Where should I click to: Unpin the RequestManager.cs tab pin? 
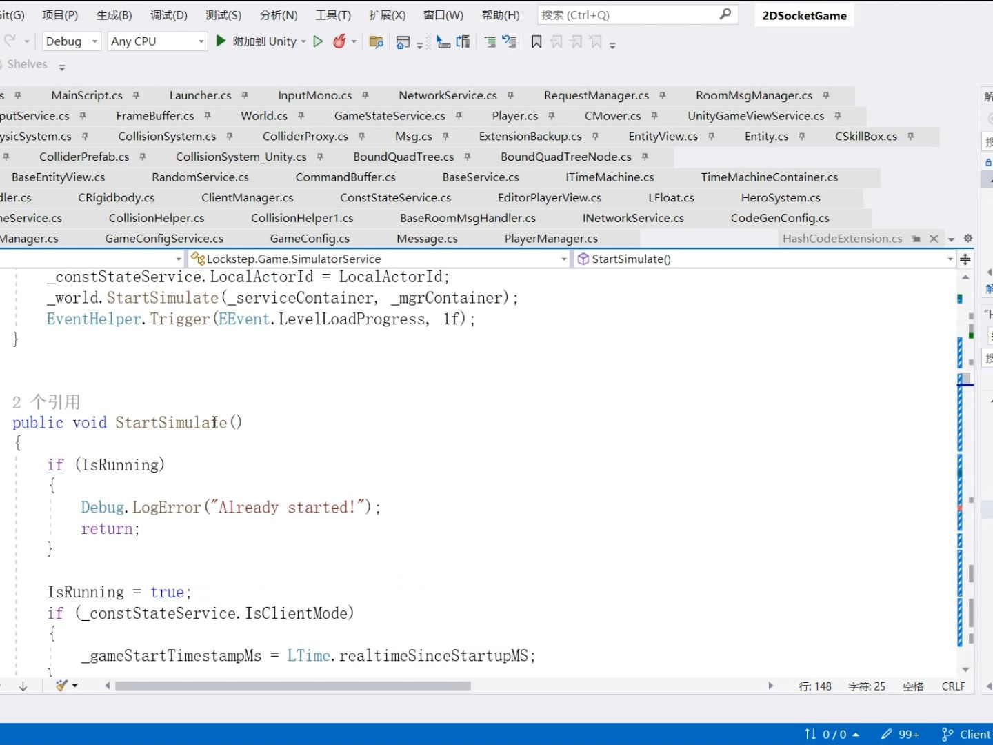(x=663, y=96)
